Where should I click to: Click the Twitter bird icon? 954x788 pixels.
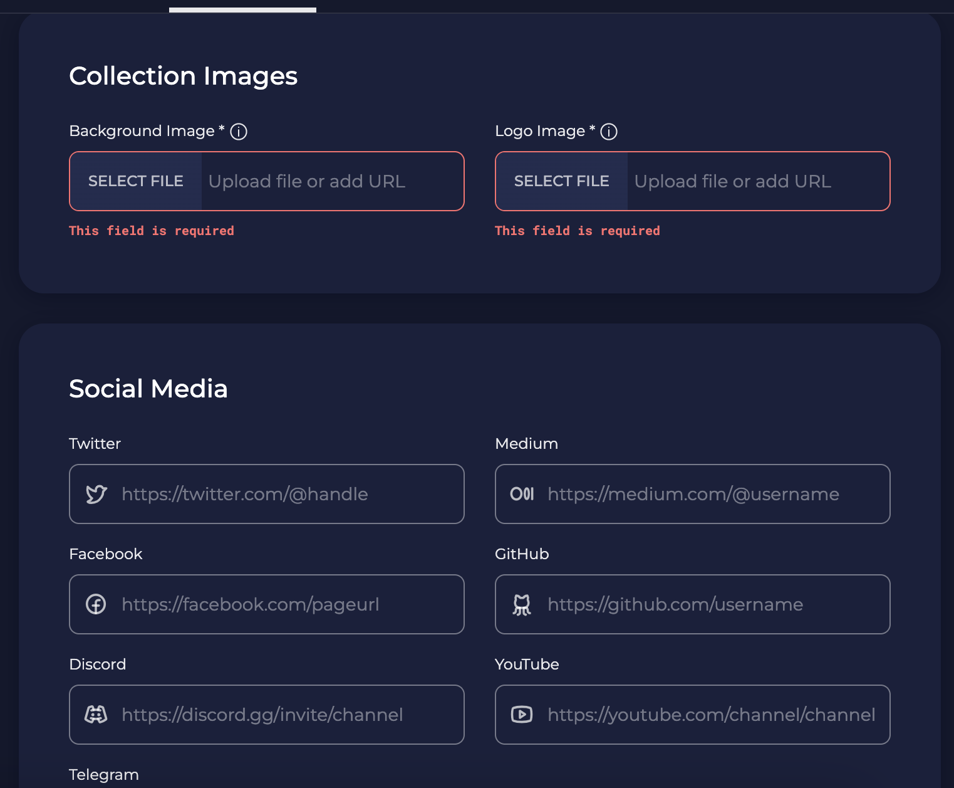coord(96,494)
